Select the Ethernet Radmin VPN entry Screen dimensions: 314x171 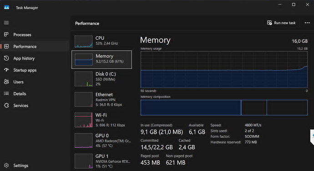tap(102, 100)
